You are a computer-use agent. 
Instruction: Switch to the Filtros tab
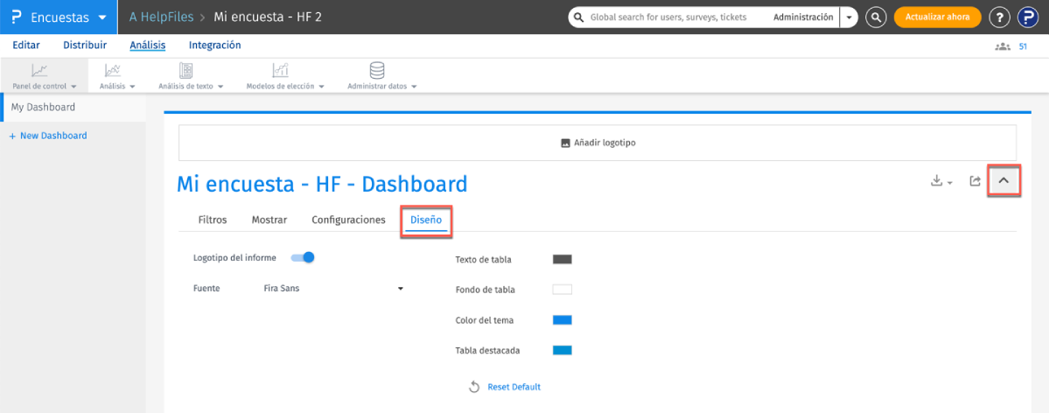[x=213, y=220]
